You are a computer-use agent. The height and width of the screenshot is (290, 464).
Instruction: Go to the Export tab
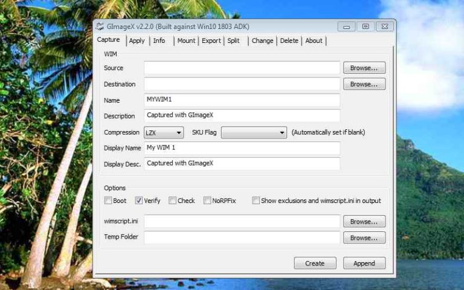coord(211,40)
